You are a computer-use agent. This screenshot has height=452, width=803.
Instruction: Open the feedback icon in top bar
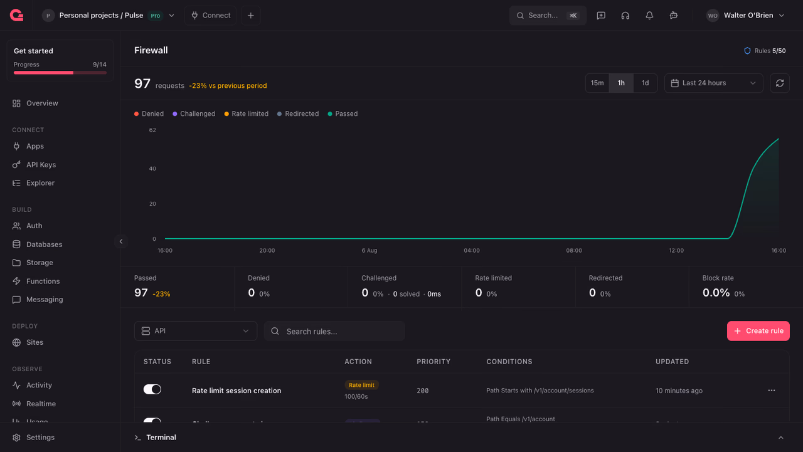click(601, 16)
